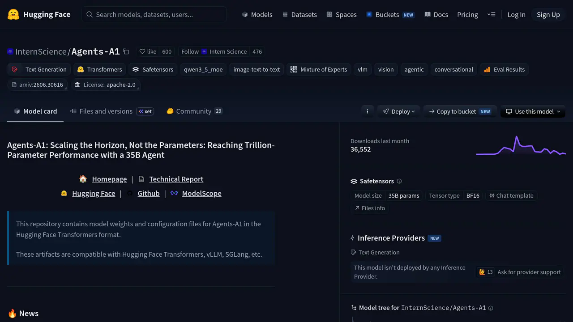573x322 pixels.
Task: Expand the navigation more-menu icon
Action: click(x=491, y=14)
